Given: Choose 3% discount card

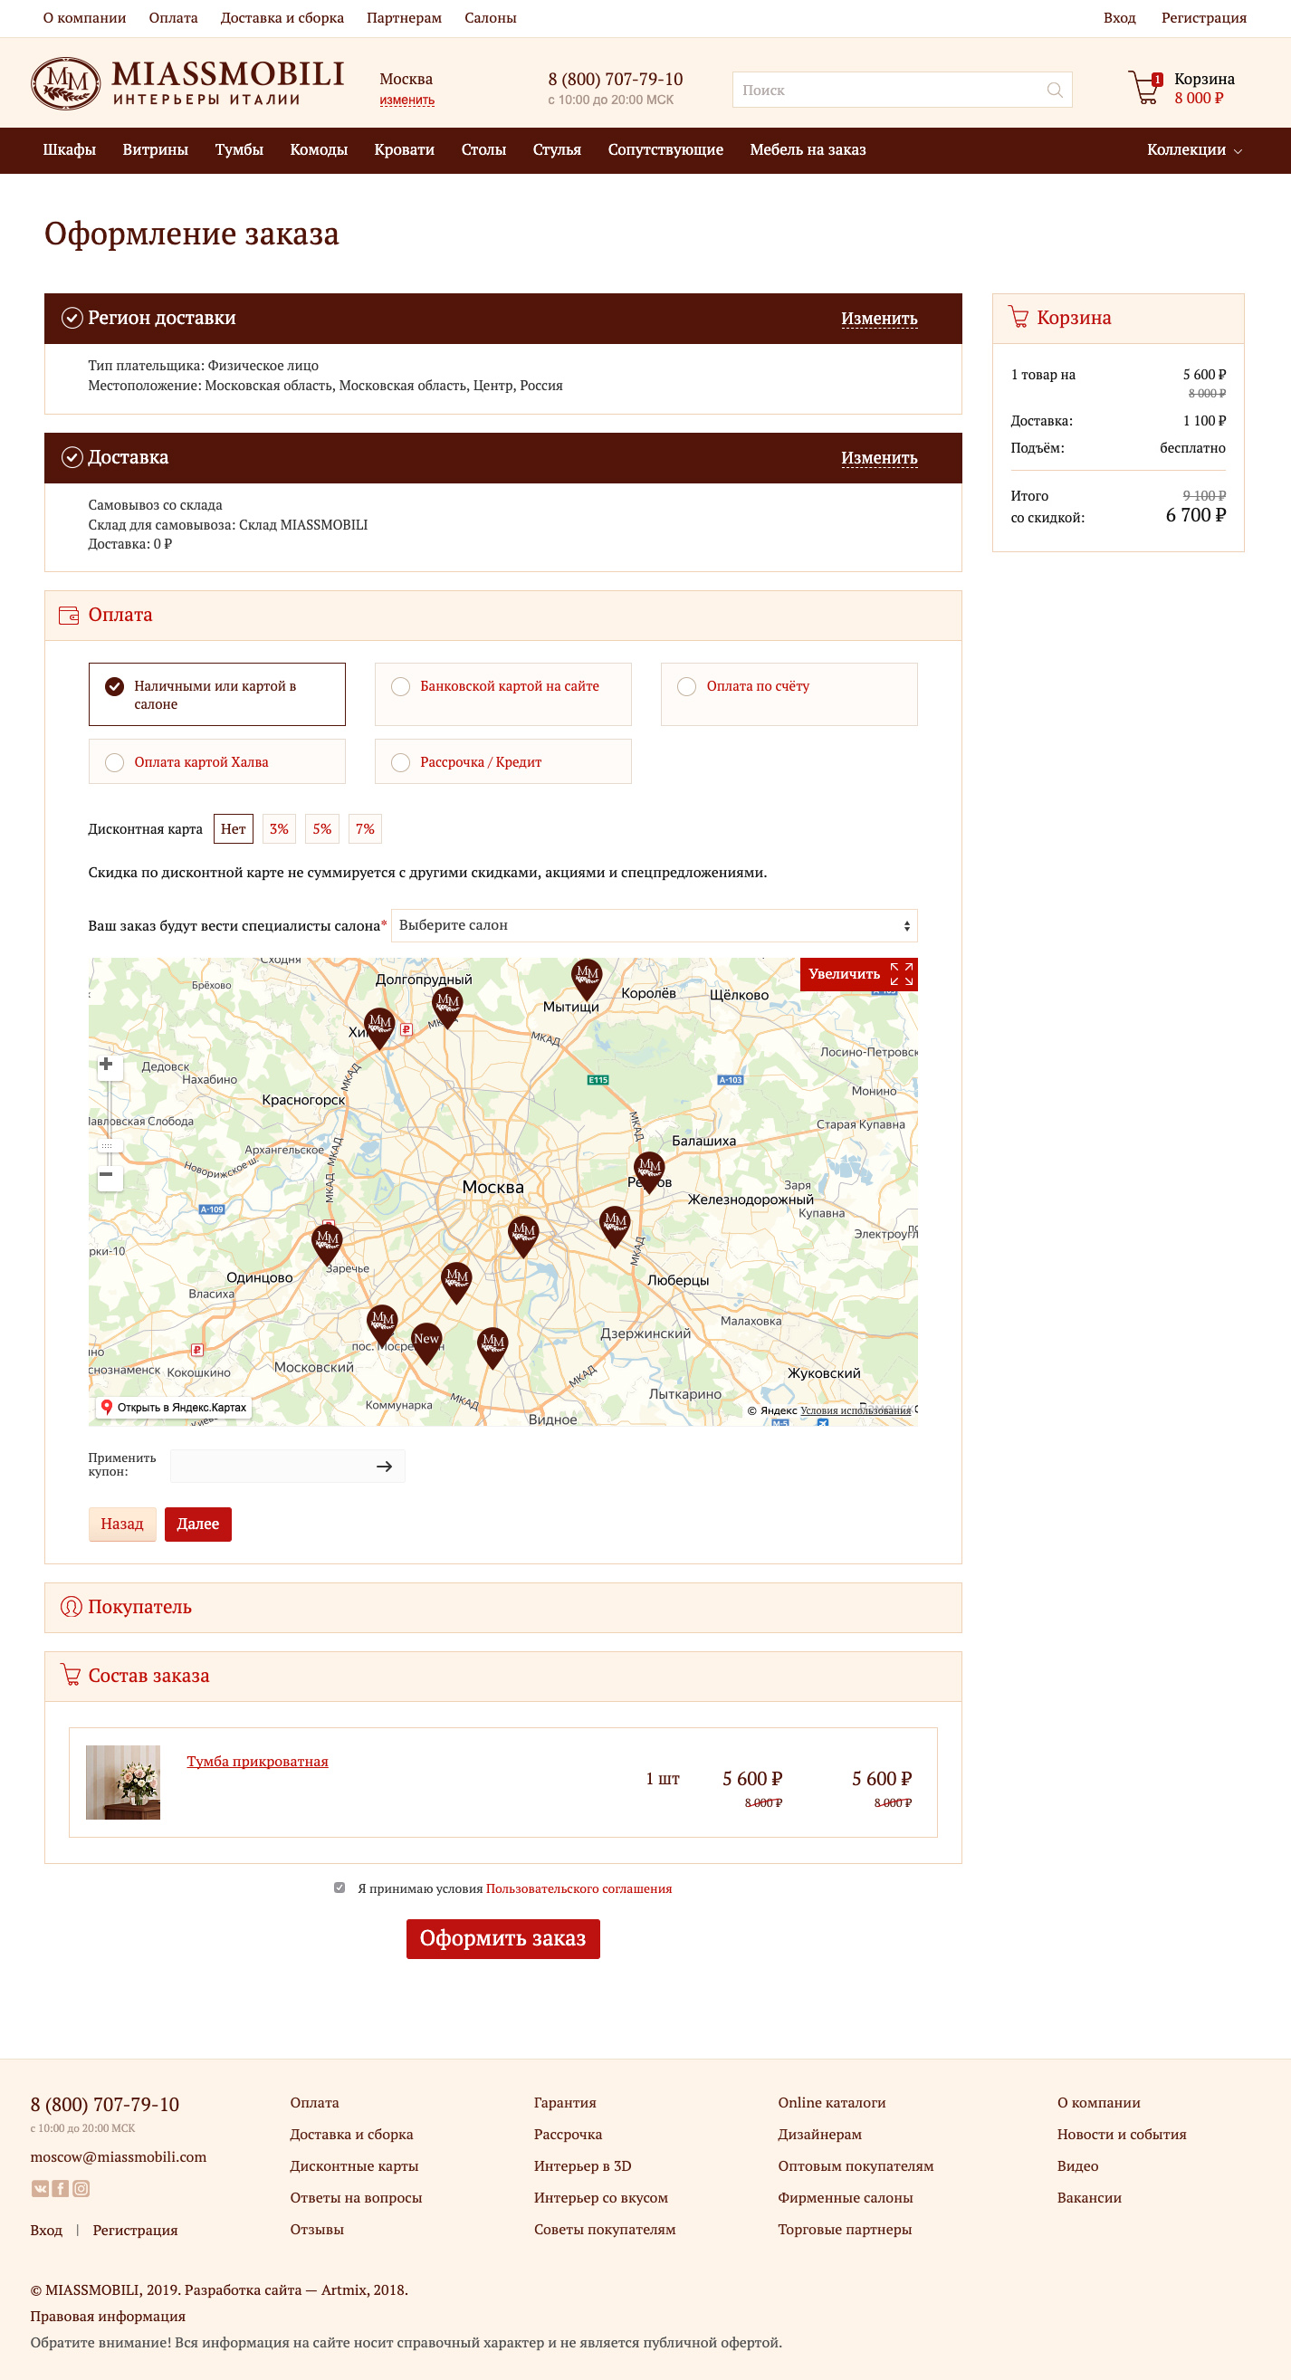Looking at the screenshot, I should click(x=279, y=828).
